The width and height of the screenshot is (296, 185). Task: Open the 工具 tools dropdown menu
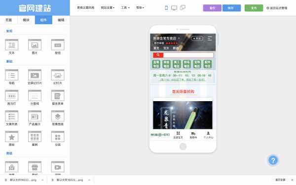coord(125,8)
